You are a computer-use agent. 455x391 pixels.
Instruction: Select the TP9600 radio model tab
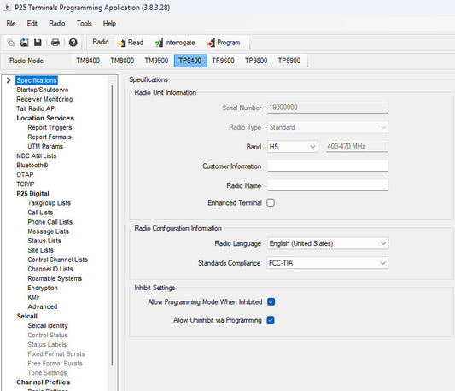223,61
